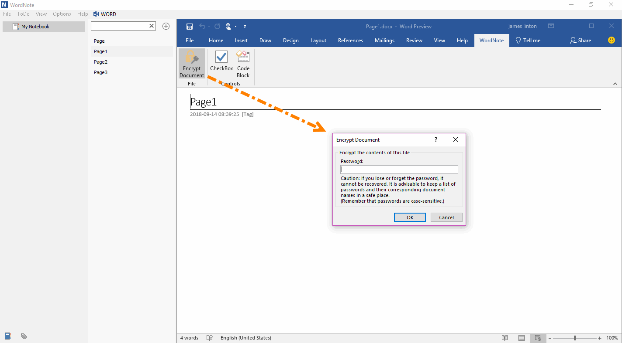Image resolution: width=622 pixels, height=343 pixels.
Task: Close the Encrypt Document dialog
Action: pyautogui.click(x=456, y=140)
